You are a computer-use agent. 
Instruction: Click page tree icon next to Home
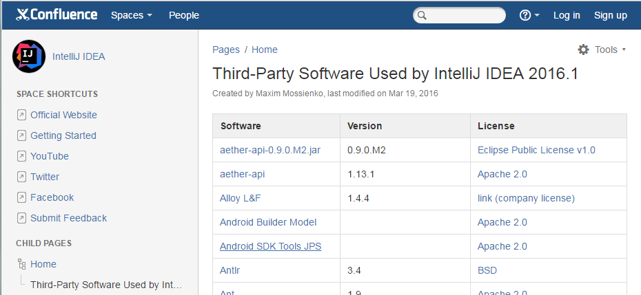21,264
